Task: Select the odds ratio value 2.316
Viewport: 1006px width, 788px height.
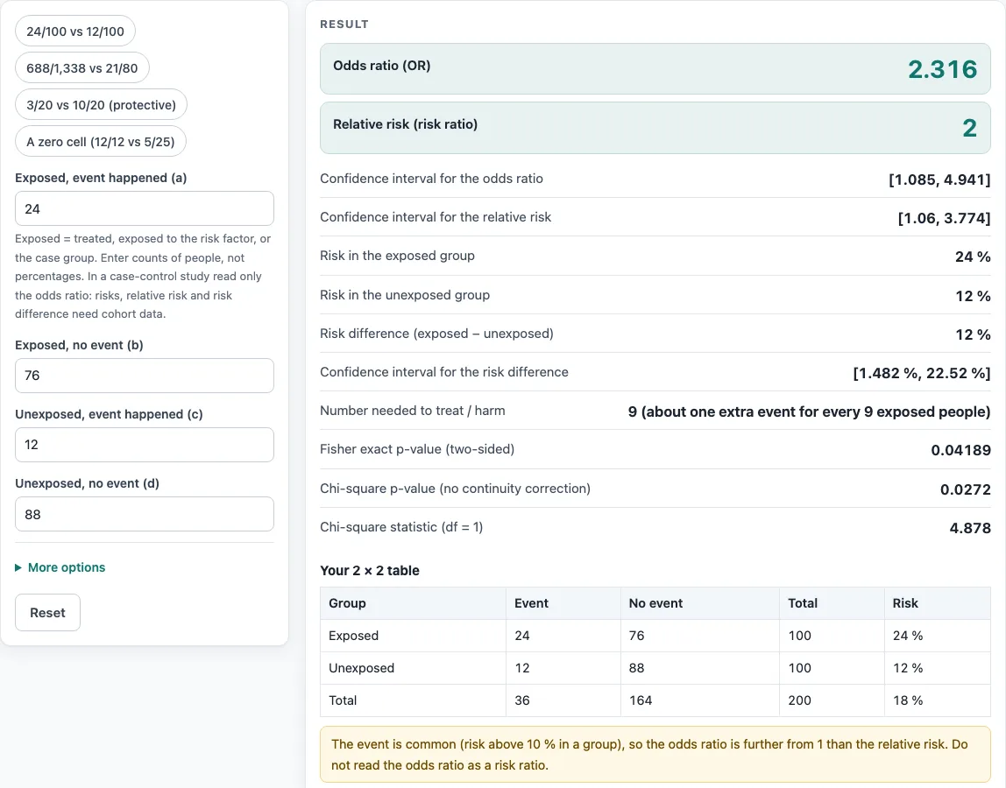Action: pos(943,69)
